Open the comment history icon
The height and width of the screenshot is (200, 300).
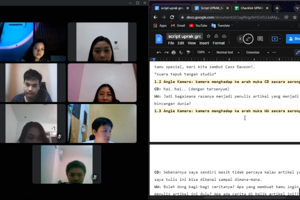click(260, 39)
